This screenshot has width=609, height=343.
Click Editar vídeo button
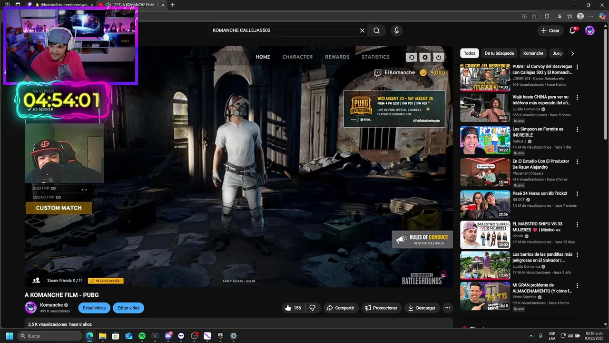point(128,308)
